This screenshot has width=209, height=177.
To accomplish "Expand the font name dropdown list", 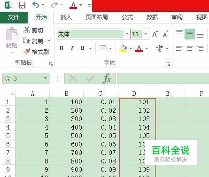I will [x=127, y=34].
